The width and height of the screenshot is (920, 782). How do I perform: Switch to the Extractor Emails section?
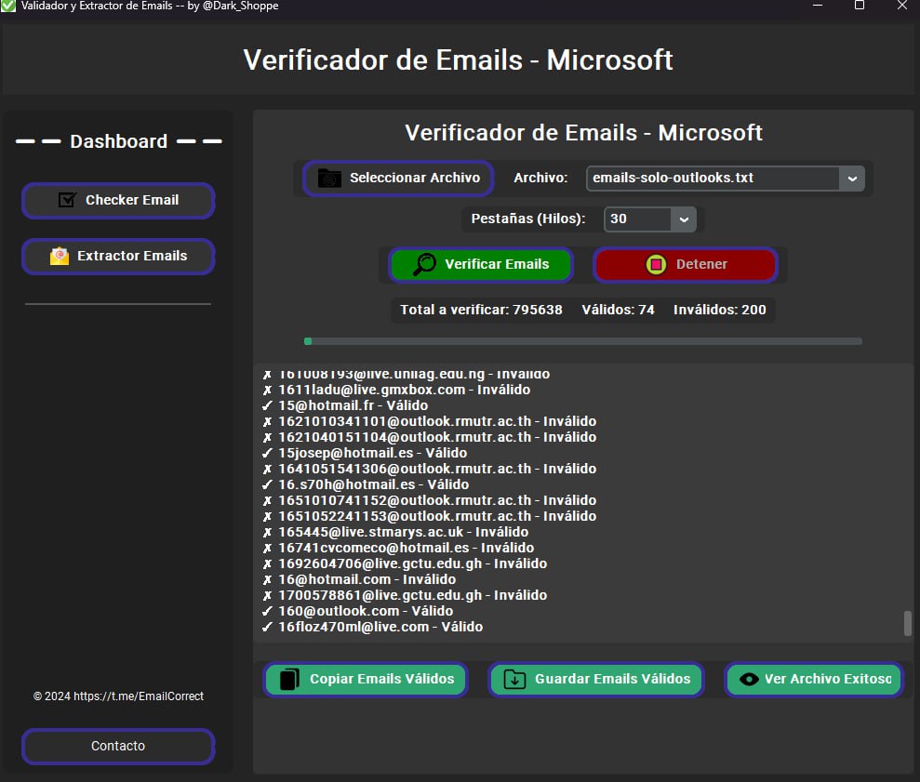118,255
